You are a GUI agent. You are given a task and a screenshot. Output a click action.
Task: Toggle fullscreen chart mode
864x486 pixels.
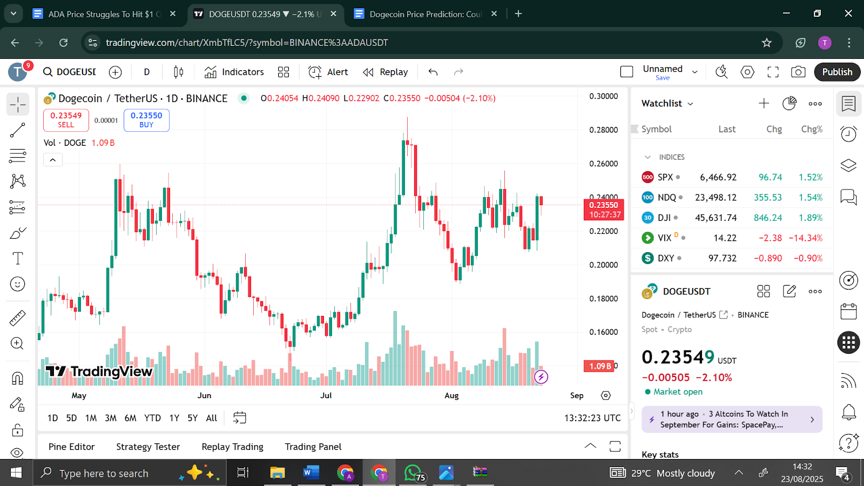[x=773, y=72]
